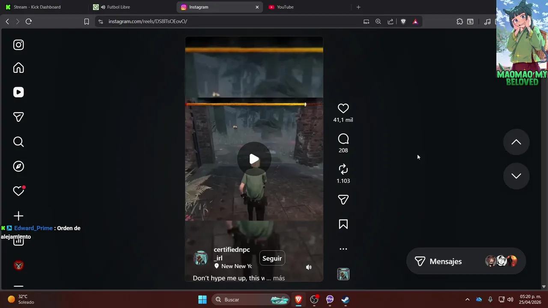Viewport: 548px width, 308px height.
Task: Switch to the Stream - Kick Dashboard tab
Action: [x=43, y=7]
